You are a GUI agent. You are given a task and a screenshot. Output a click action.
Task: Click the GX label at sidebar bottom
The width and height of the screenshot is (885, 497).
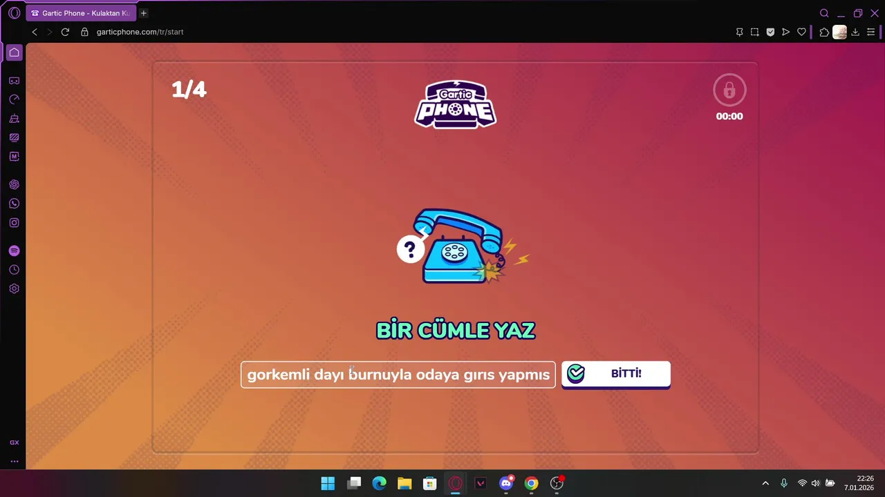tap(14, 442)
